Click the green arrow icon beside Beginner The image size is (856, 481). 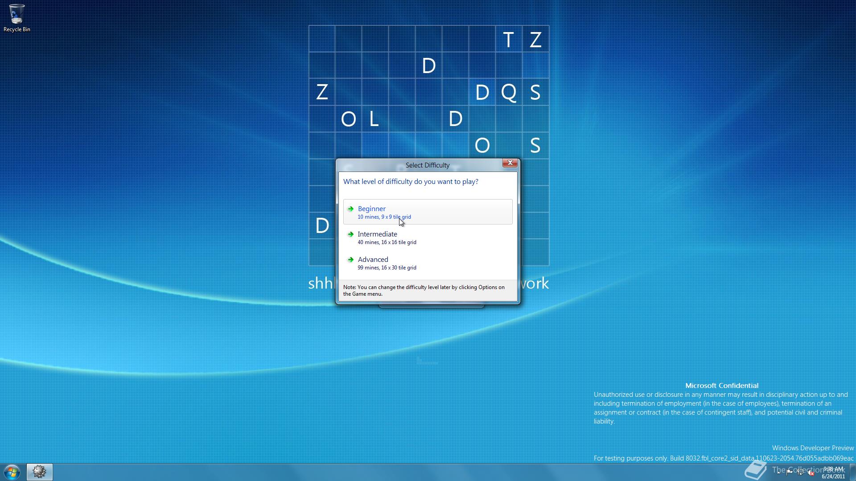[x=351, y=208]
